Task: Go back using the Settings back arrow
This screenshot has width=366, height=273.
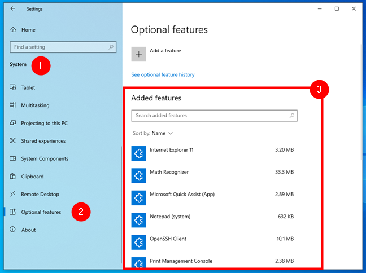Action: click(x=12, y=8)
